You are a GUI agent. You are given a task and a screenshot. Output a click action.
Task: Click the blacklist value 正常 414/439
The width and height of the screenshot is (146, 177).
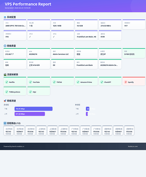tap(34, 65)
